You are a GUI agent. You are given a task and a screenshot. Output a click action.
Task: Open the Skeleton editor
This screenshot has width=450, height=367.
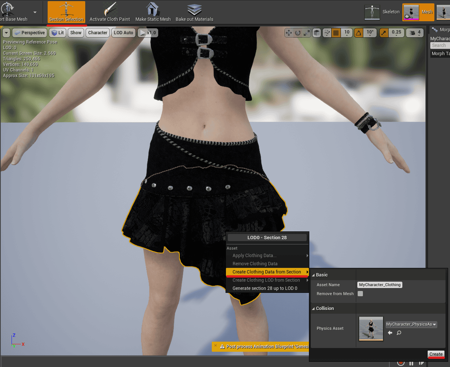coord(372,12)
